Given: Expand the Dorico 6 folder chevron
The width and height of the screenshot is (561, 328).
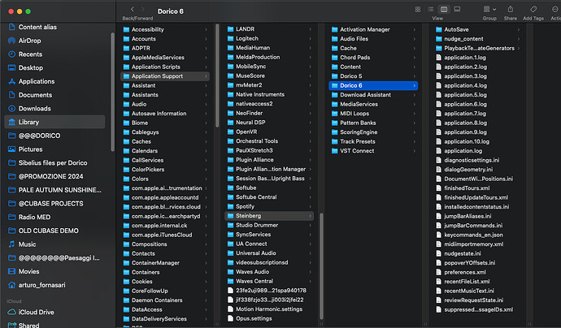Looking at the screenshot, I should [415, 86].
